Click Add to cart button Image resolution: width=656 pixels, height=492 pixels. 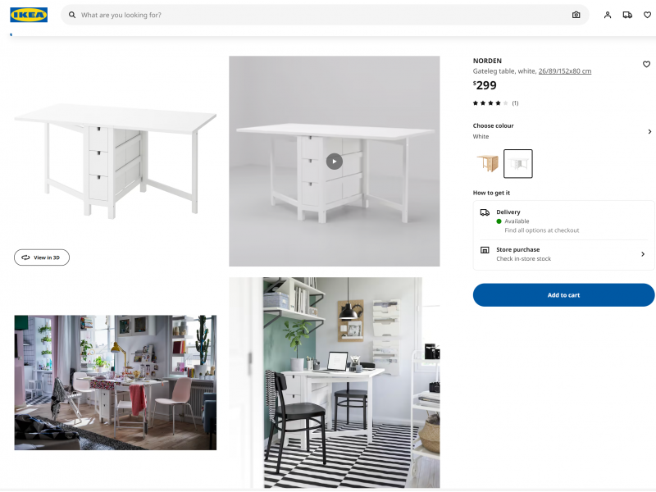(x=563, y=295)
